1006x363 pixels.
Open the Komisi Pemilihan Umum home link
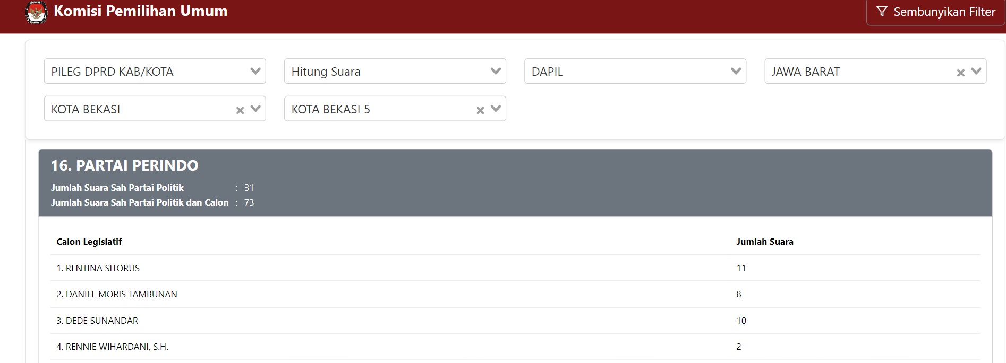point(141,11)
